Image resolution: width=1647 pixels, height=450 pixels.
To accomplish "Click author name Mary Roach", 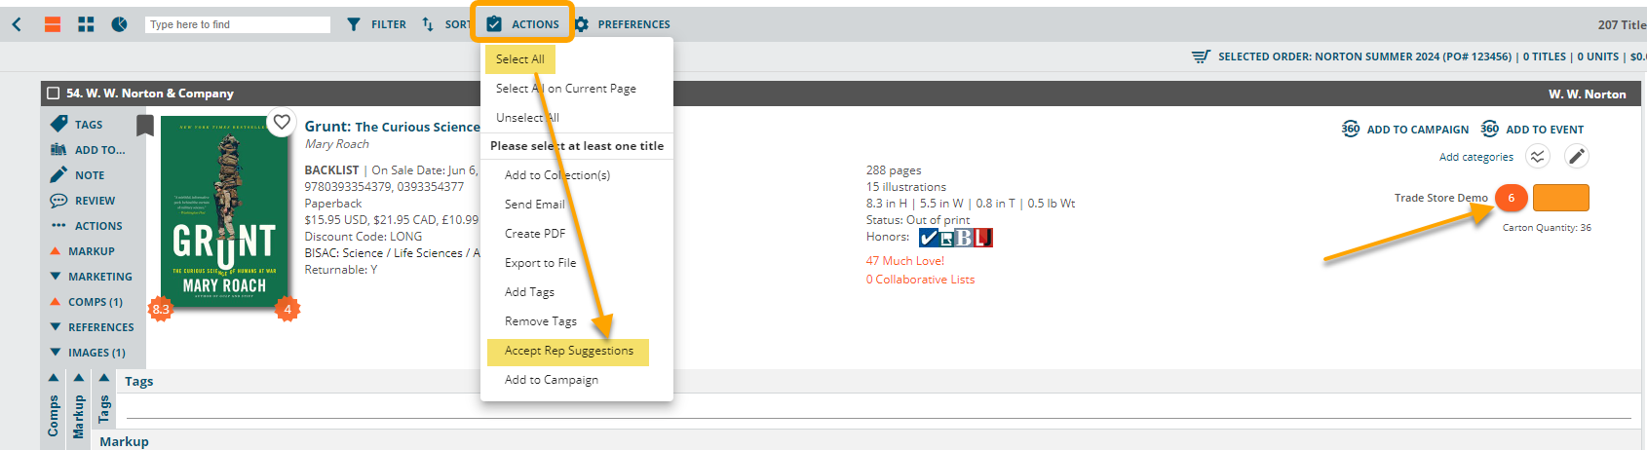I will pos(337,144).
